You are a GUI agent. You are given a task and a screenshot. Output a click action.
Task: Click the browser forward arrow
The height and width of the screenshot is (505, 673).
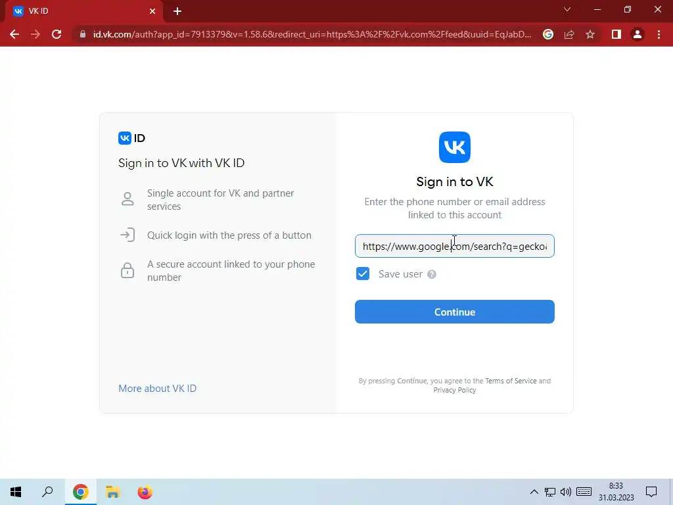click(35, 34)
